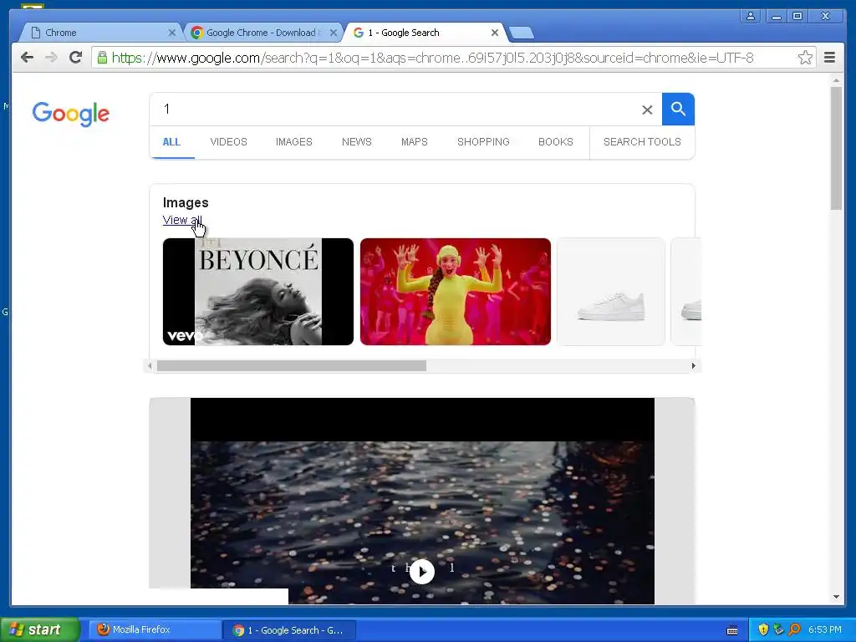Click the 'Images' section heading
This screenshot has width=856, height=642.
tap(186, 202)
